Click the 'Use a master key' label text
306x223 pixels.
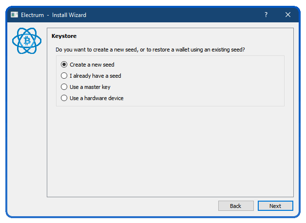pos(90,87)
